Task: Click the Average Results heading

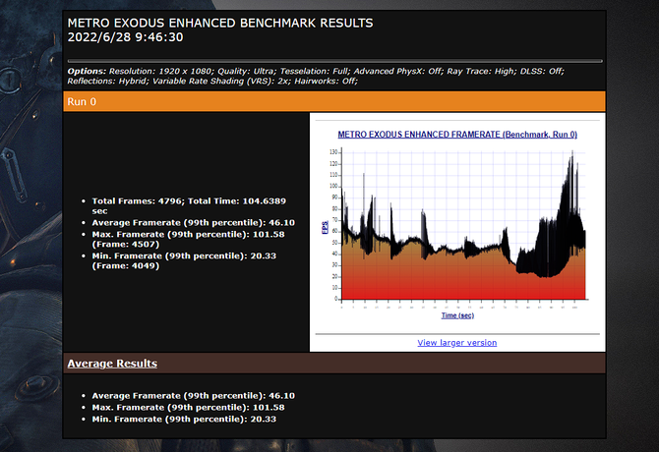Action: tap(112, 364)
